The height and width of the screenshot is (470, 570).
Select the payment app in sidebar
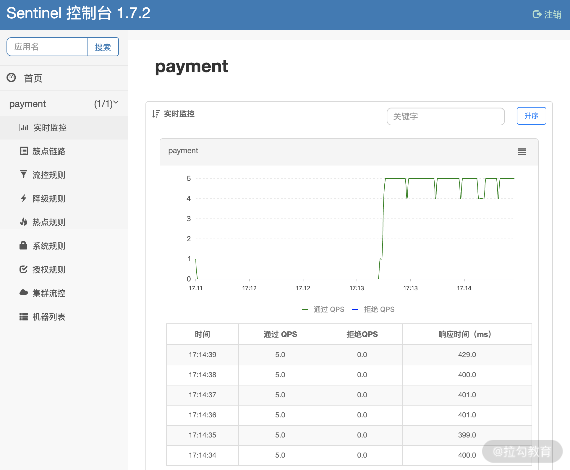pyautogui.click(x=64, y=104)
